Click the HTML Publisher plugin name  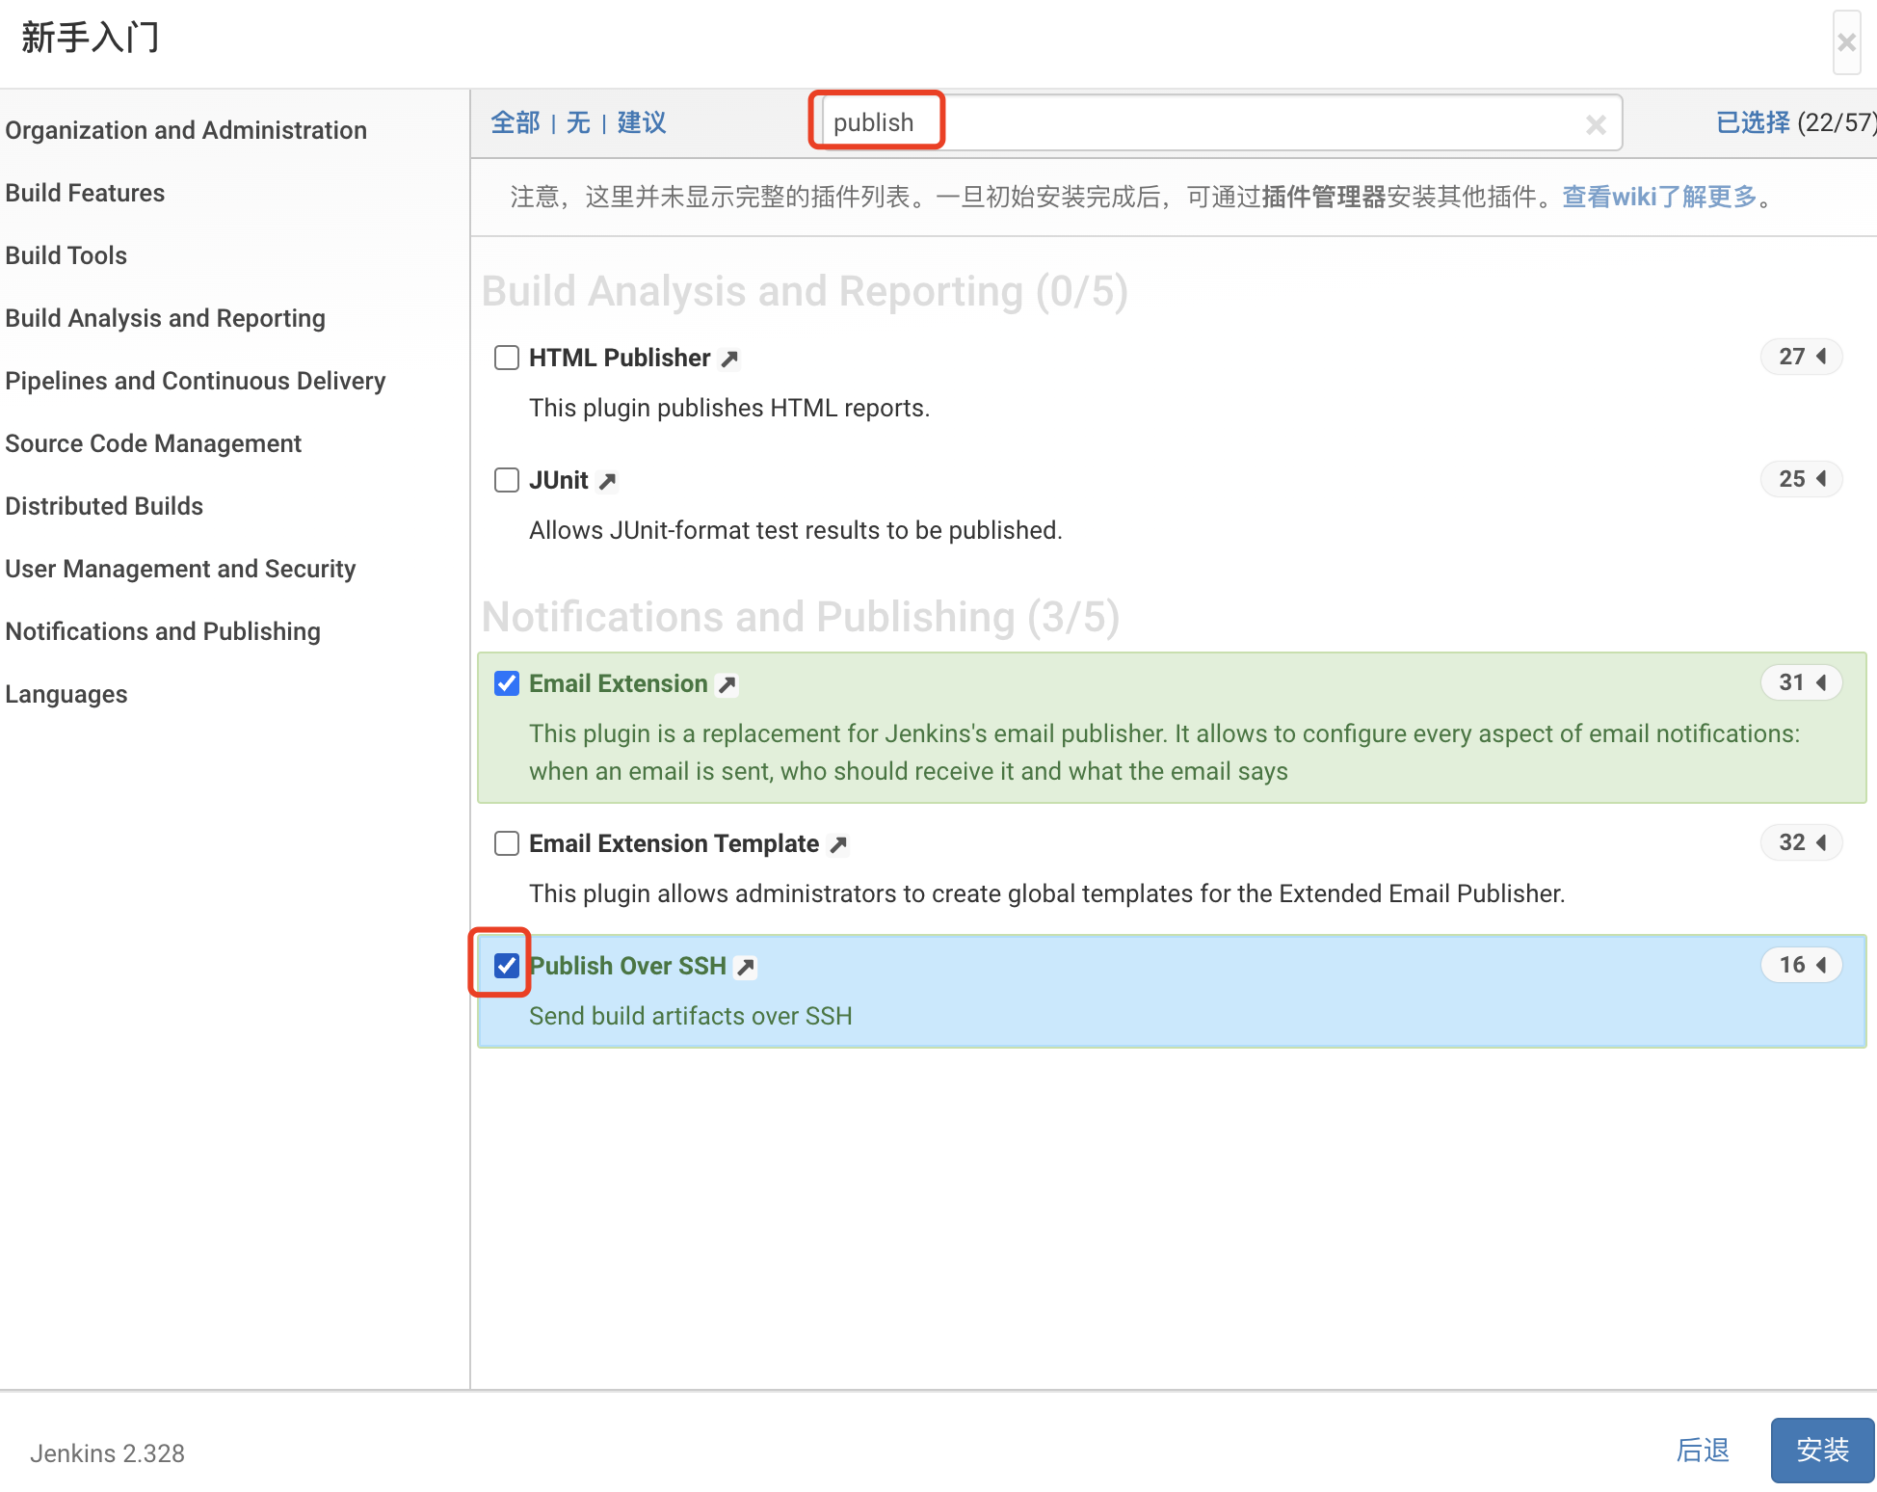tap(620, 358)
